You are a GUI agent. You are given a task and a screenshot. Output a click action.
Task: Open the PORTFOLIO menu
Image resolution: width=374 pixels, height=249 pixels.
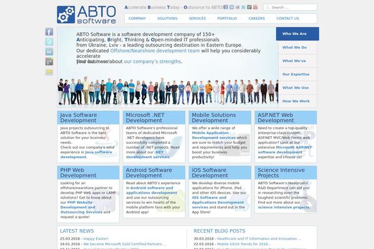(227, 18)
